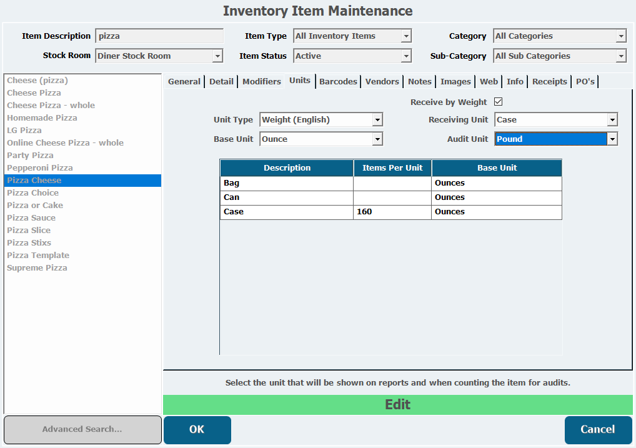Screen dimensions: 636x448
Task: Go to the Vendors tab
Action: [382, 81]
